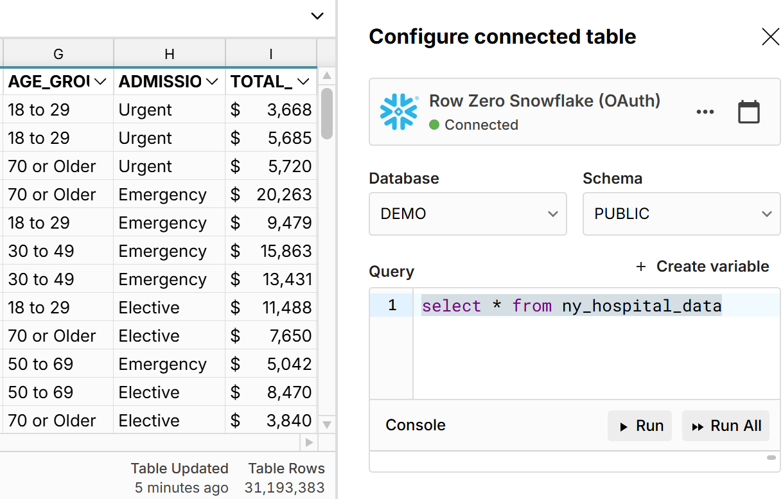Viewport: 783px width, 499px height.
Task: Open the Schema dropdown showing PUBLIC
Action: [x=681, y=214]
